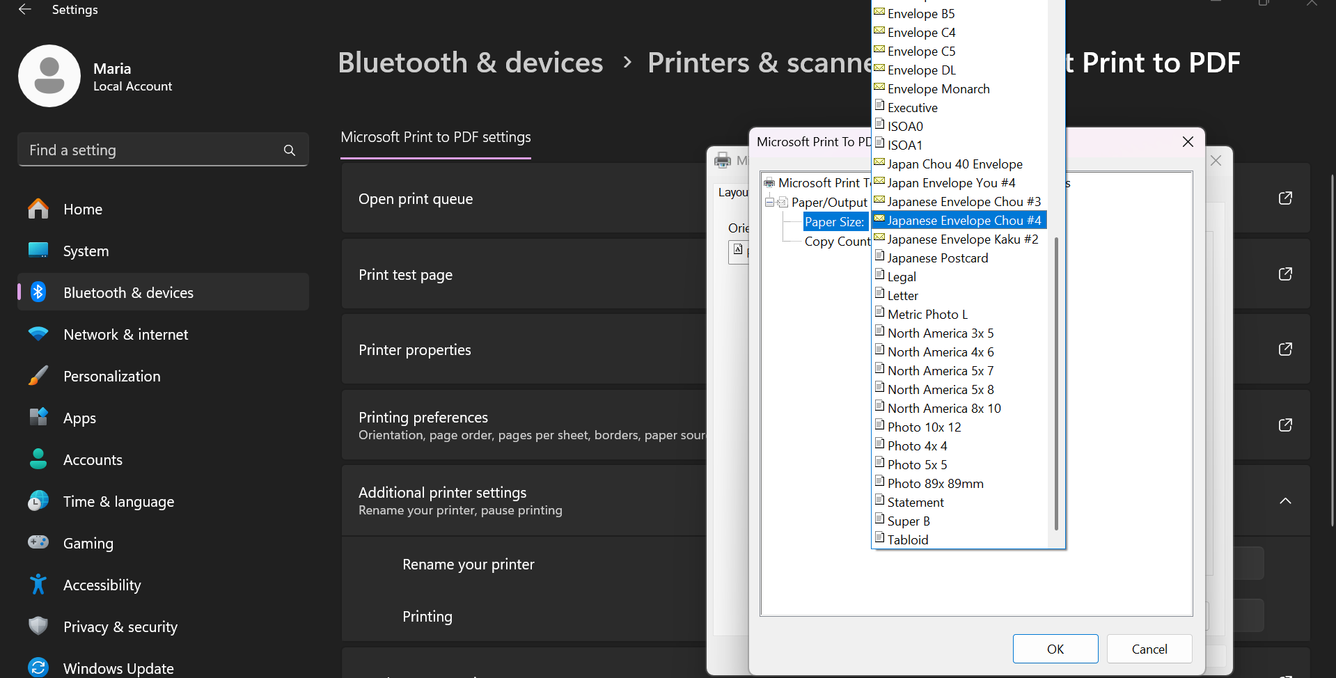The image size is (1336, 678).
Task: Select the Copy Count tree item
Action: point(837,241)
